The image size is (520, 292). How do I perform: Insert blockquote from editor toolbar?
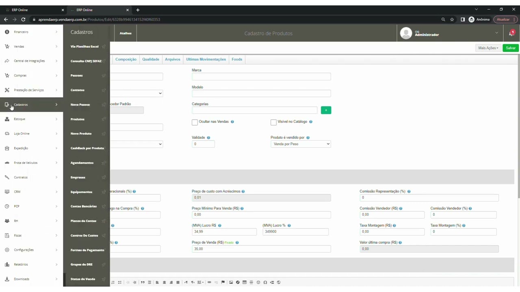tap(143, 282)
